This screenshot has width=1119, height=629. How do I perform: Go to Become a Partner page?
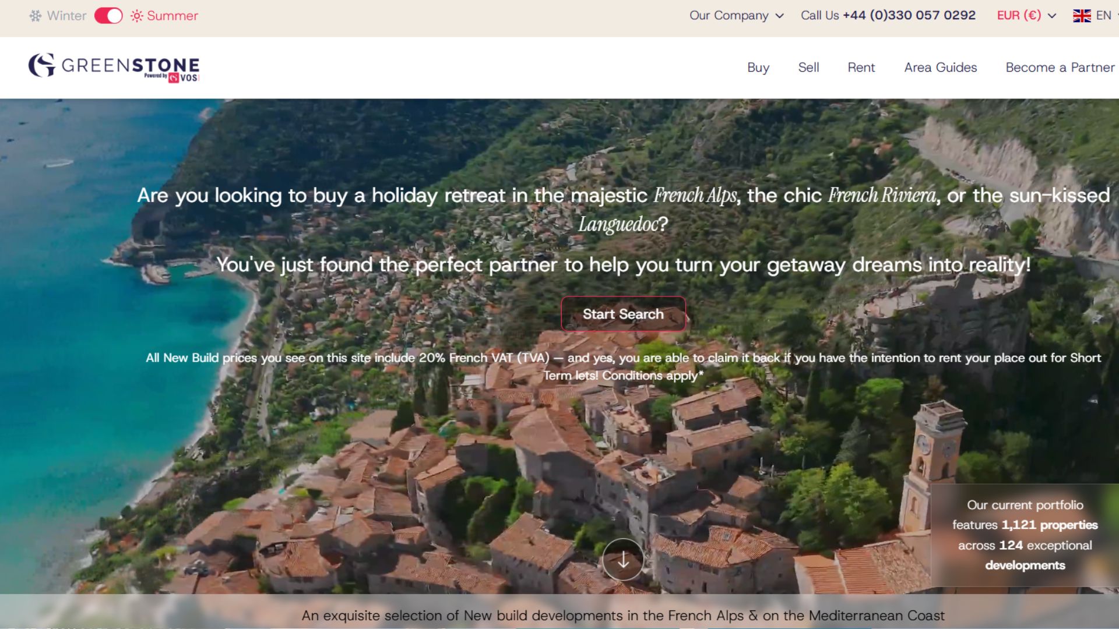pyautogui.click(x=1060, y=68)
